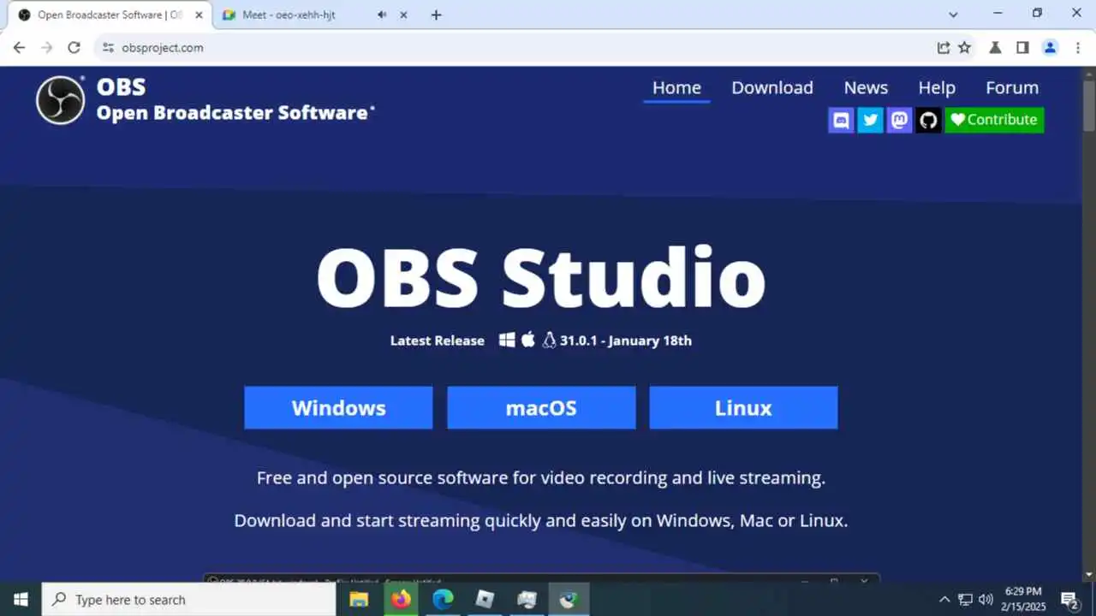Open the tab search dropdown arrow
1096x616 pixels.
tap(954, 15)
